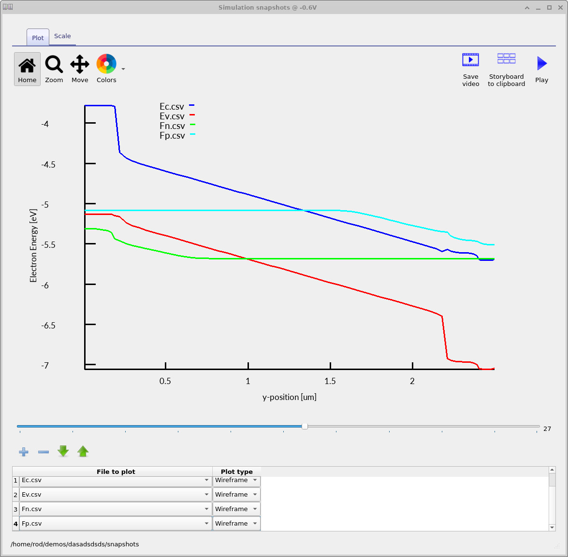The width and height of the screenshot is (568, 557).
Task: Open the Ev.csv file dropdown
Action: pos(115,494)
